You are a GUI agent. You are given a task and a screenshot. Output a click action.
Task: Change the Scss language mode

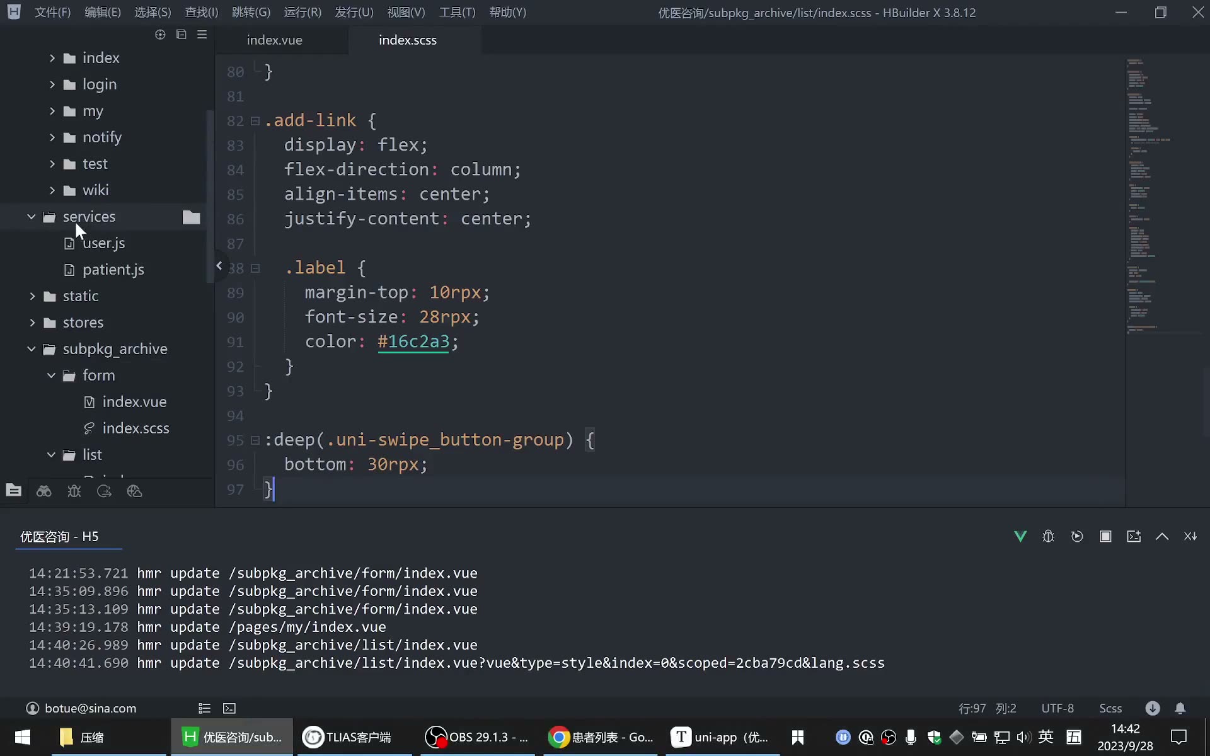coord(1110,708)
